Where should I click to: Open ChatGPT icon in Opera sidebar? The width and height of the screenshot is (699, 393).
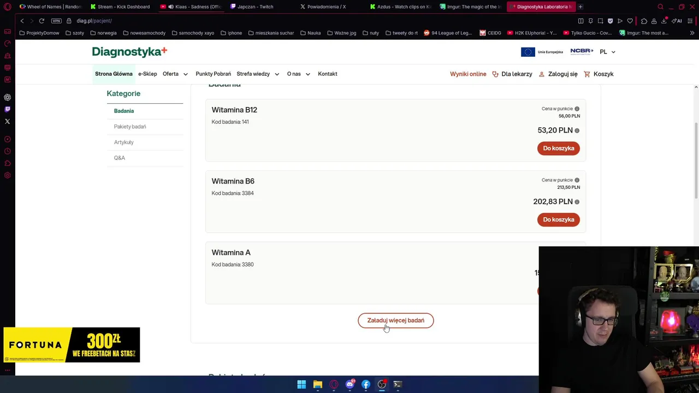pyautogui.click(x=7, y=97)
